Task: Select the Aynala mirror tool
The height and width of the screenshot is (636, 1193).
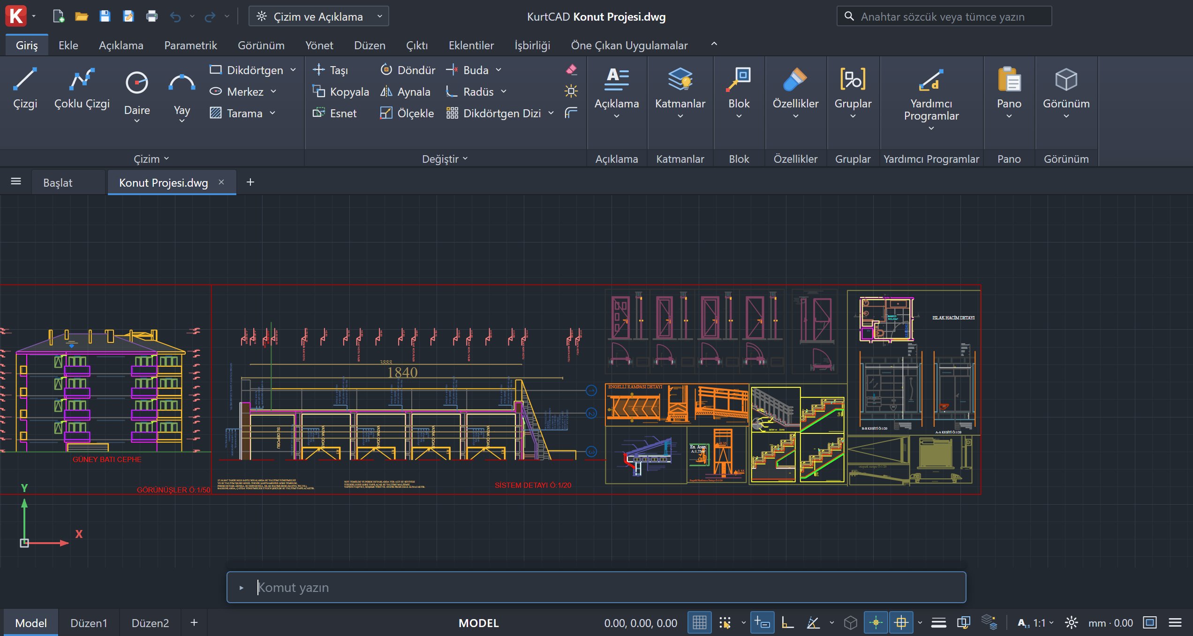Action: pos(405,91)
